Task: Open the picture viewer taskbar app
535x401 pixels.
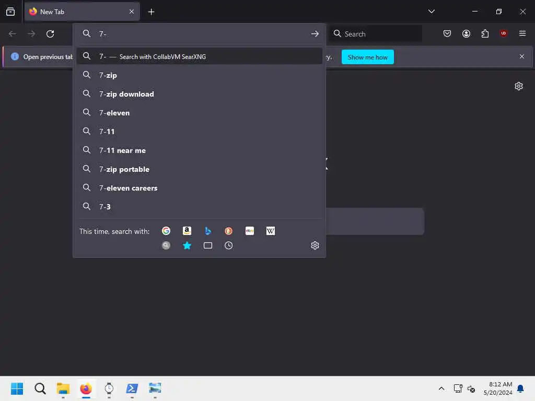Action: click(155, 388)
